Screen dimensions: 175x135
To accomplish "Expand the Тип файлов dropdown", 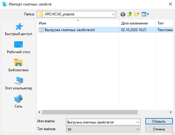I will point(138,129).
